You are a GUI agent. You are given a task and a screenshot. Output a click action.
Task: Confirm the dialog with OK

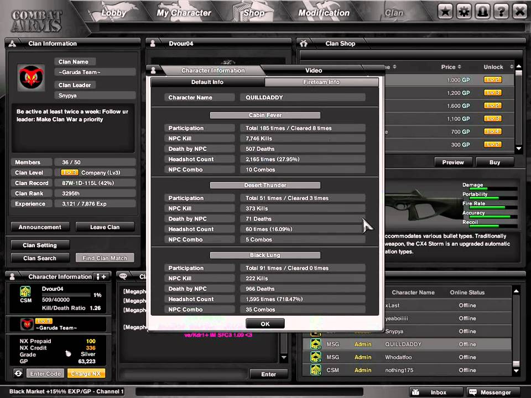pyautogui.click(x=265, y=324)
